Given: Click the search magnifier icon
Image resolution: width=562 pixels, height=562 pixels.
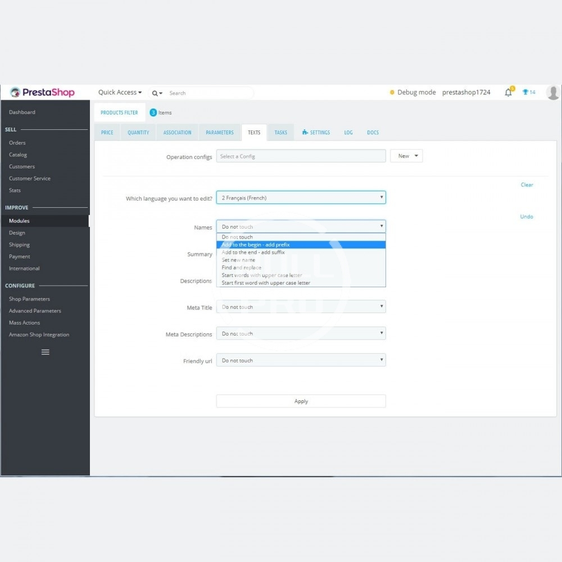Looking at the screenshot, I should point(155,93).
